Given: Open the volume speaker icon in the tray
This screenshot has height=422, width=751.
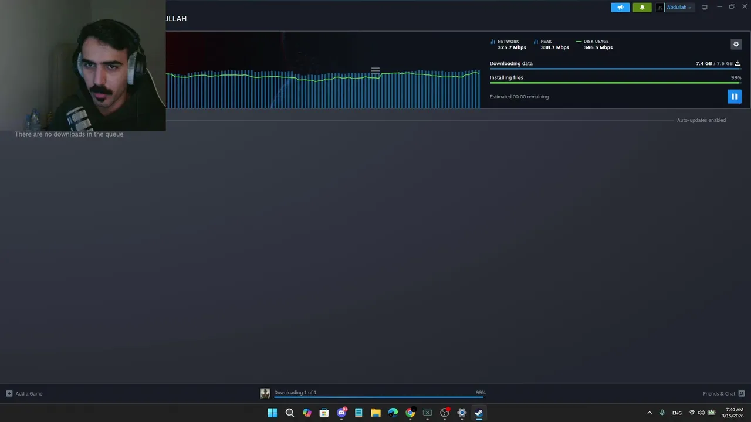Looking at the screenshot, I should [701, 413].
